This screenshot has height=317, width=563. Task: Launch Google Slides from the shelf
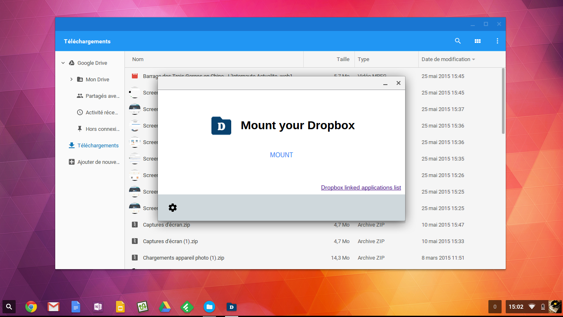[x=120, y=307]
